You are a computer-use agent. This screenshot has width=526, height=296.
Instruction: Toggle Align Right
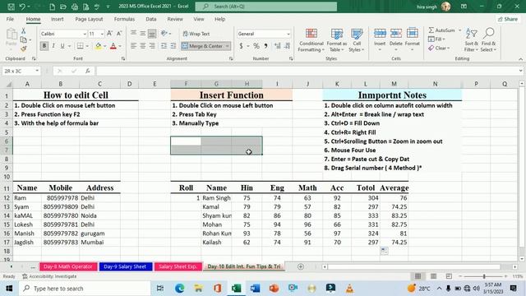pyautogui.click(x=152, y=46)
